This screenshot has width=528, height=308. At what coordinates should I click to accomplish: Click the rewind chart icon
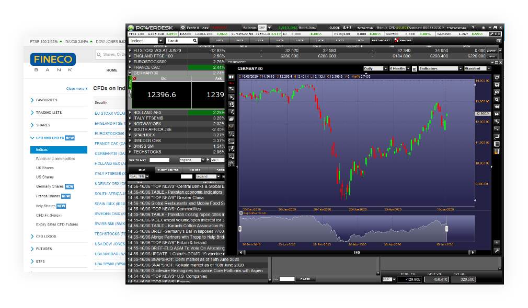click(x=497, y=107)
